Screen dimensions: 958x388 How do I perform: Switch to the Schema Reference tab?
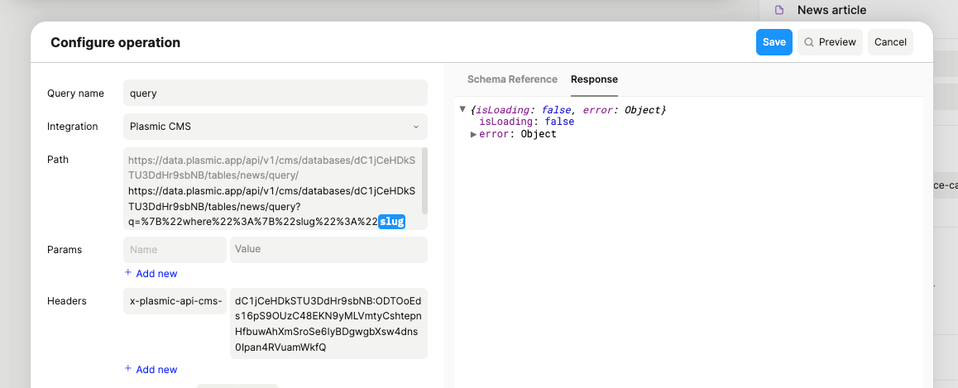(x=512, y=79)
